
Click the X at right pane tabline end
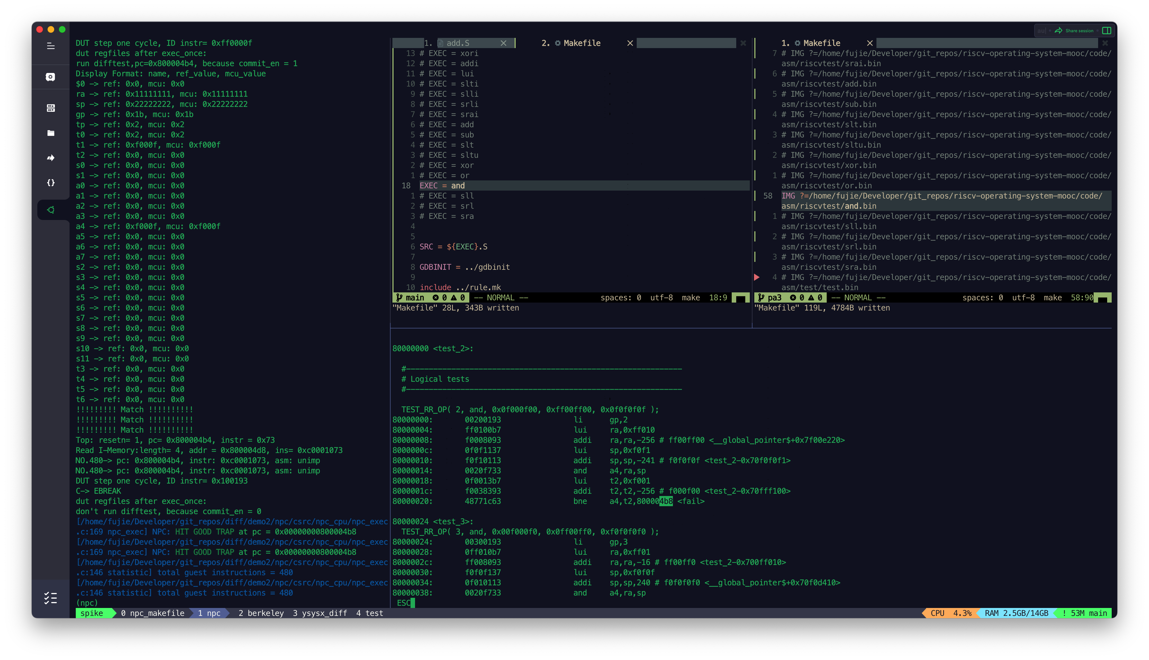(1105, 43)
